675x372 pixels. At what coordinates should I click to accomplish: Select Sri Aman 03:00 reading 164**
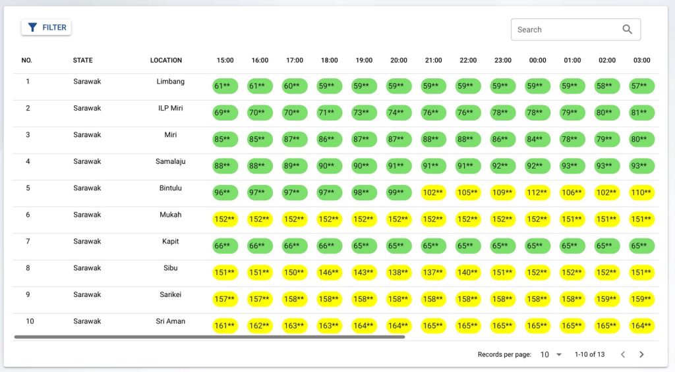point(641,326)
